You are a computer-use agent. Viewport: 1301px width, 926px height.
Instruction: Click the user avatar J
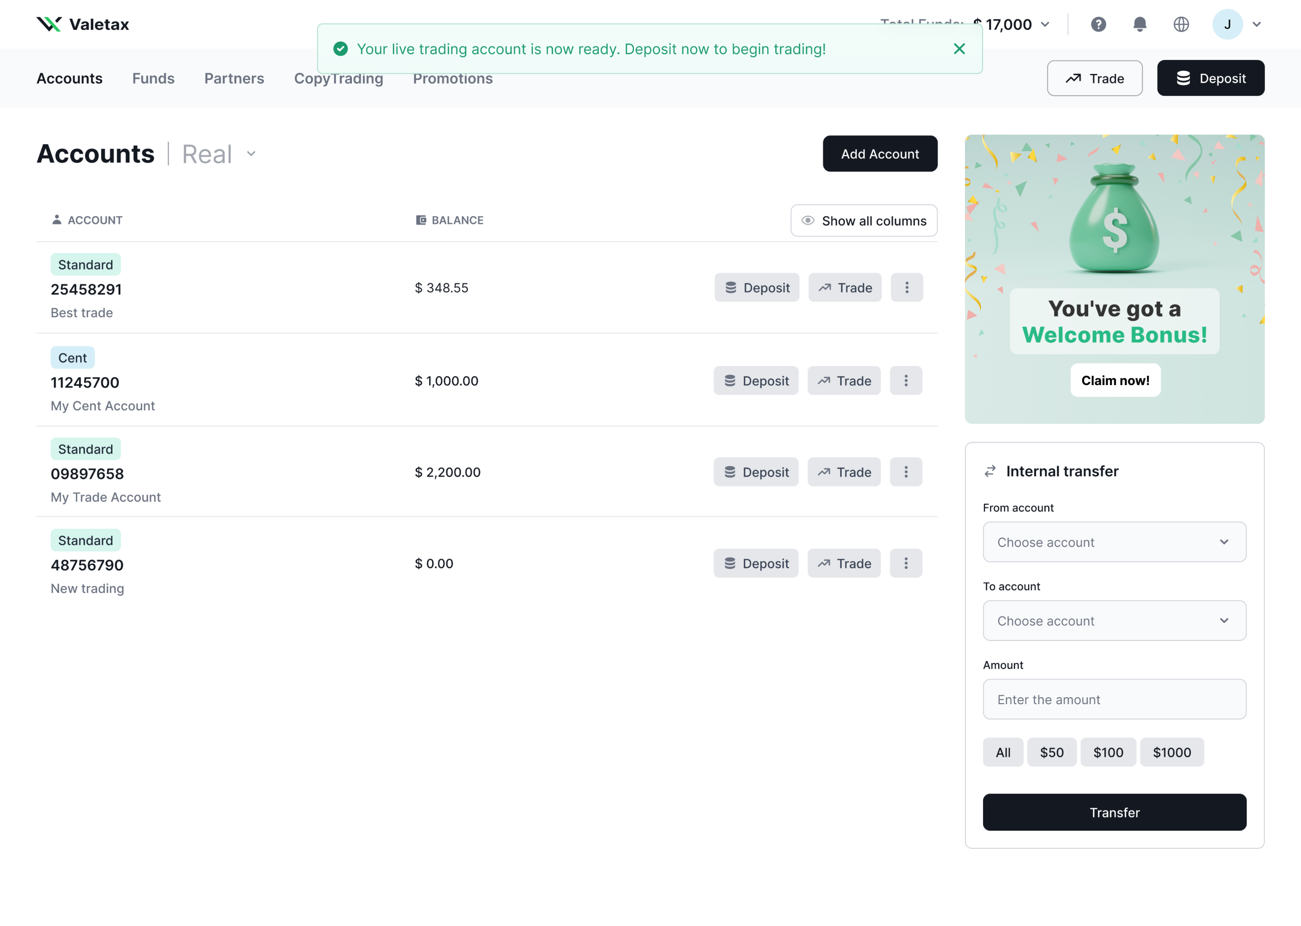pos(1227,25)
